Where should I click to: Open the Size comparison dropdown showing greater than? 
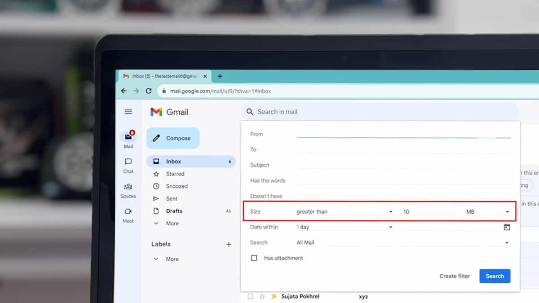coord(346,211)
